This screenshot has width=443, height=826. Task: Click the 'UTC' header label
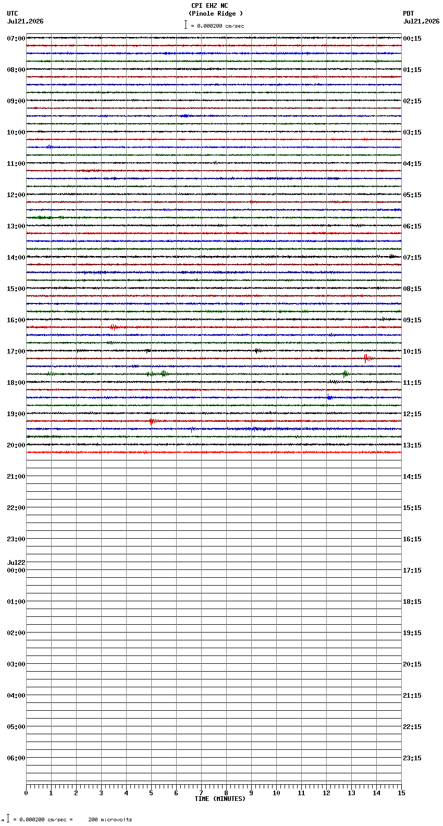coord(13,14)
